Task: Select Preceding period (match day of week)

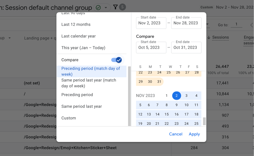Action: coord(92,71)
